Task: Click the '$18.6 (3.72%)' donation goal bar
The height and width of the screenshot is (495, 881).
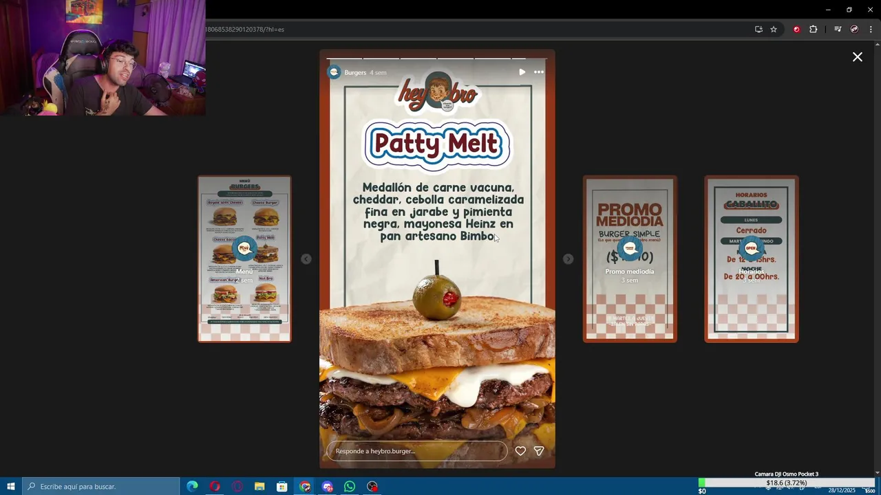Action: pyautogui.click(x=786, y=483)
